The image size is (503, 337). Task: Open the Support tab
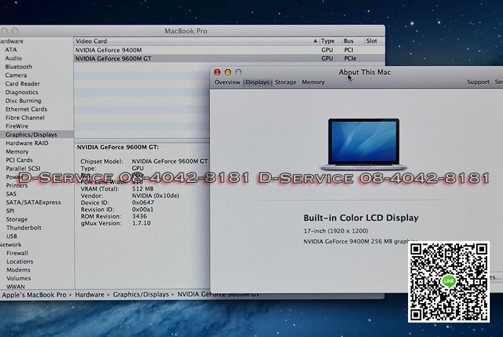click(478, 82)
